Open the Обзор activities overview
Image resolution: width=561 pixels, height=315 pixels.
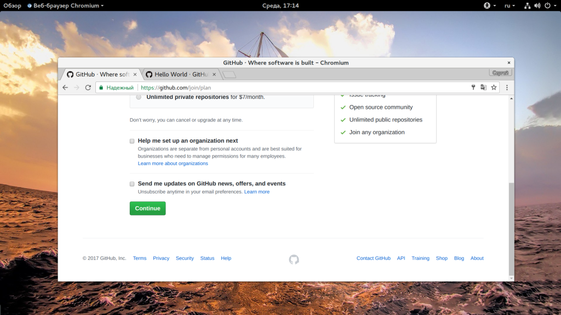12,5
